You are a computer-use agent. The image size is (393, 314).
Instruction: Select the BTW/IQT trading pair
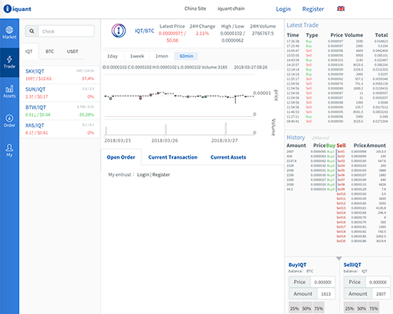point(60,111)
